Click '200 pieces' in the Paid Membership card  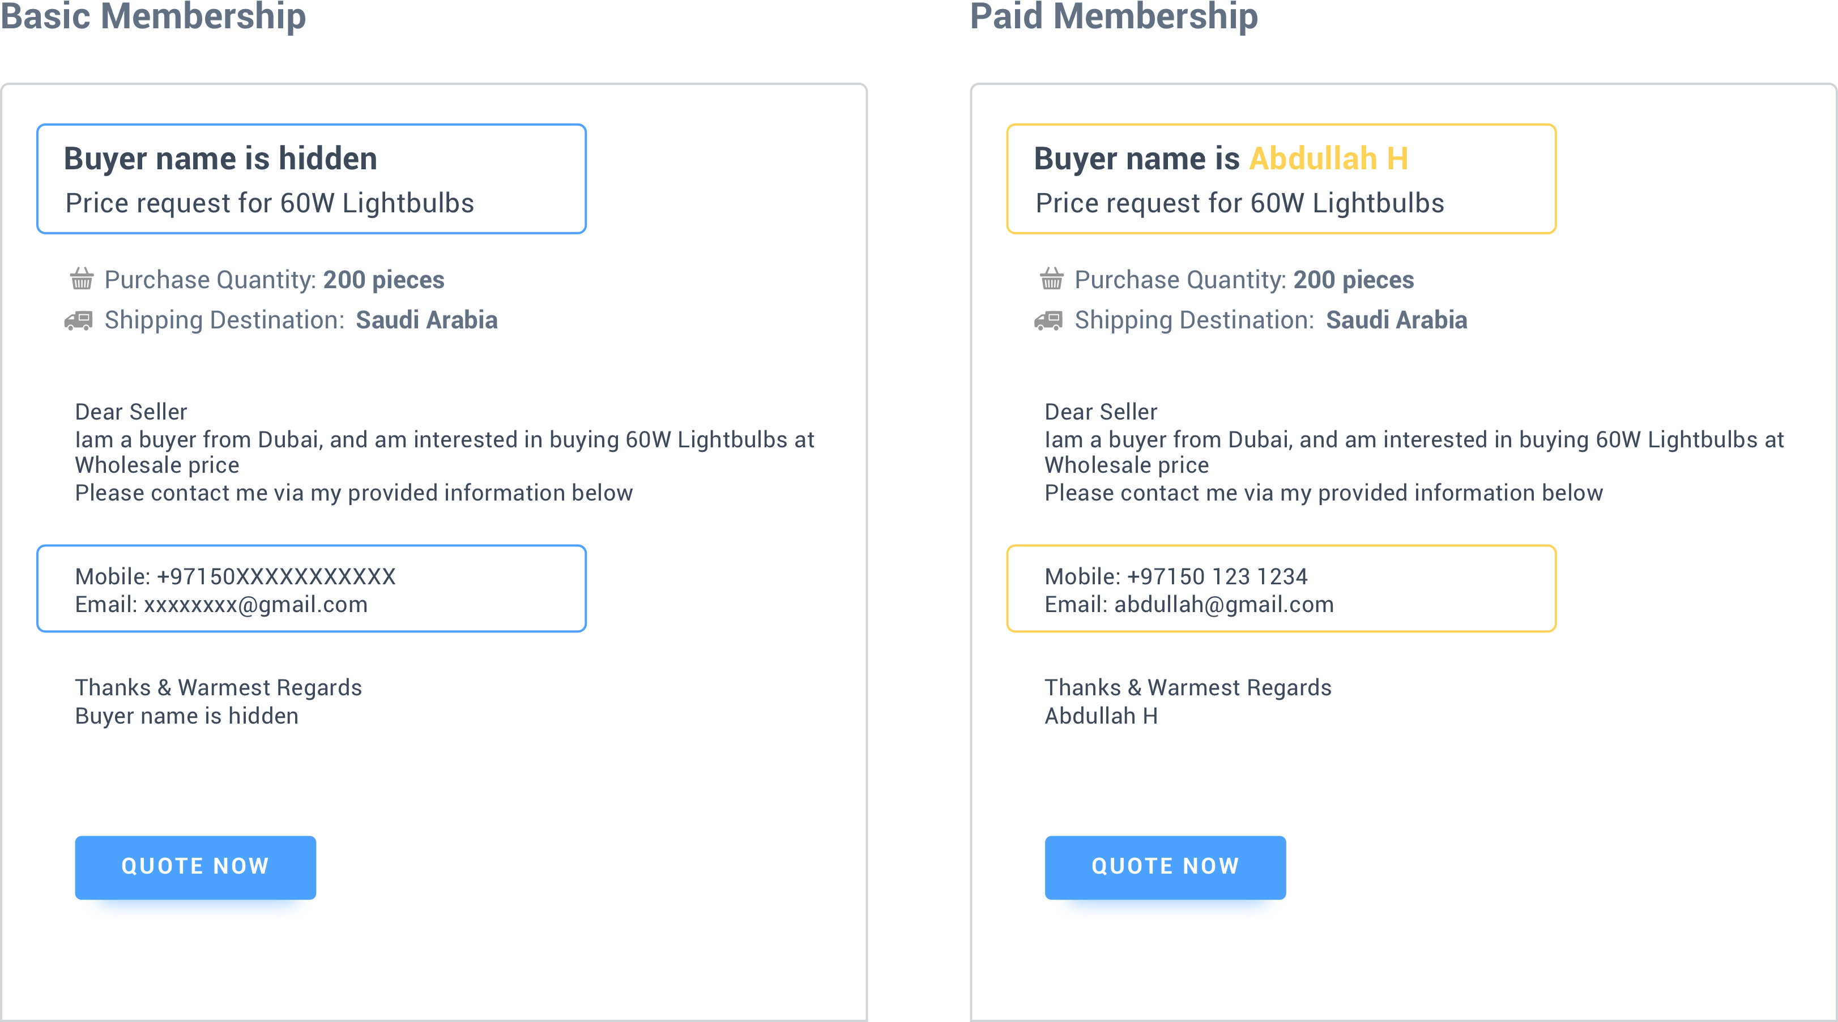pos(1354,280)
